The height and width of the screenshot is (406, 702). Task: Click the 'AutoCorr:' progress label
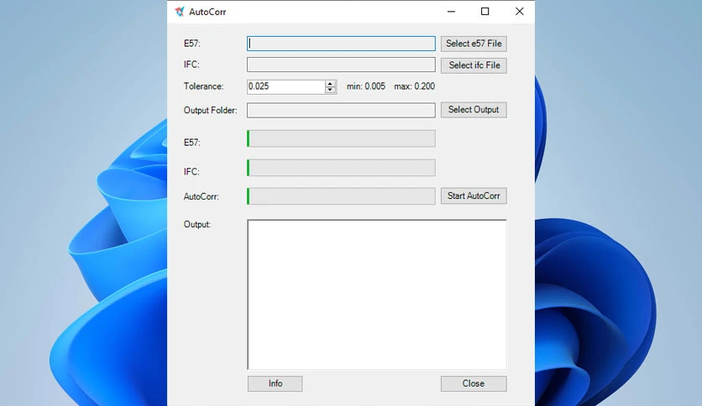pyautogui.click(x=202, y=196)
